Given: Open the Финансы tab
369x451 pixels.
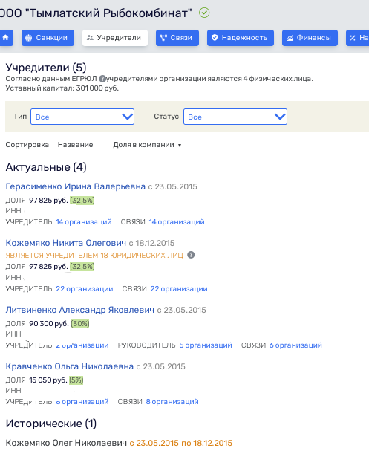Looking at the screenshot, I should pyautogui.click(x=310, y=38).
